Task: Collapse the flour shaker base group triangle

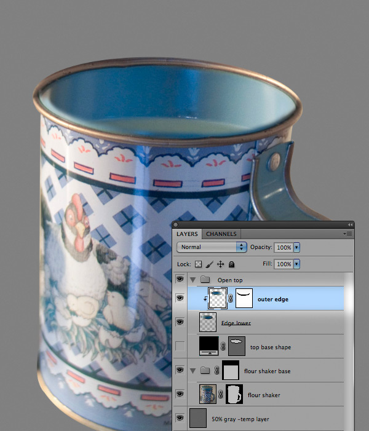Action: (192, 371)
